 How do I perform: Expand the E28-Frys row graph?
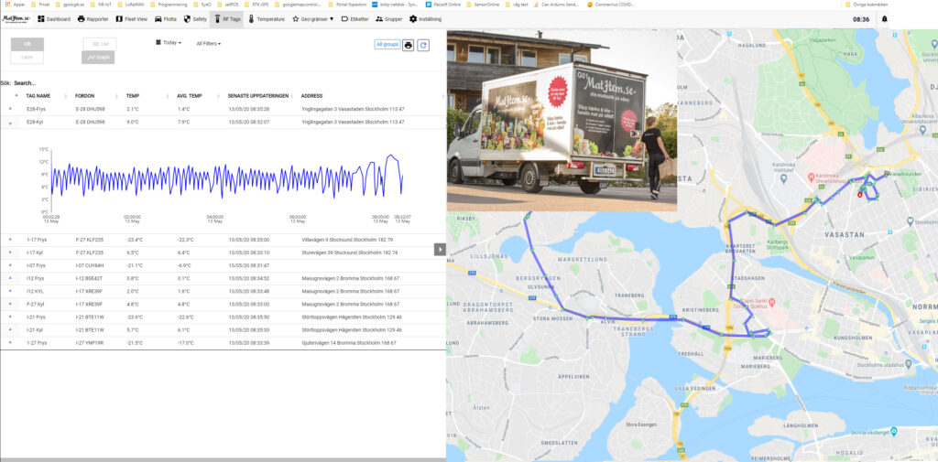pos(9,109)
